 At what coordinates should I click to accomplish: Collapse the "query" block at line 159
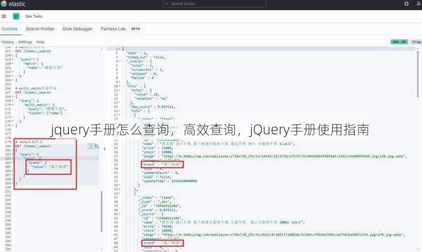(13, 60)
